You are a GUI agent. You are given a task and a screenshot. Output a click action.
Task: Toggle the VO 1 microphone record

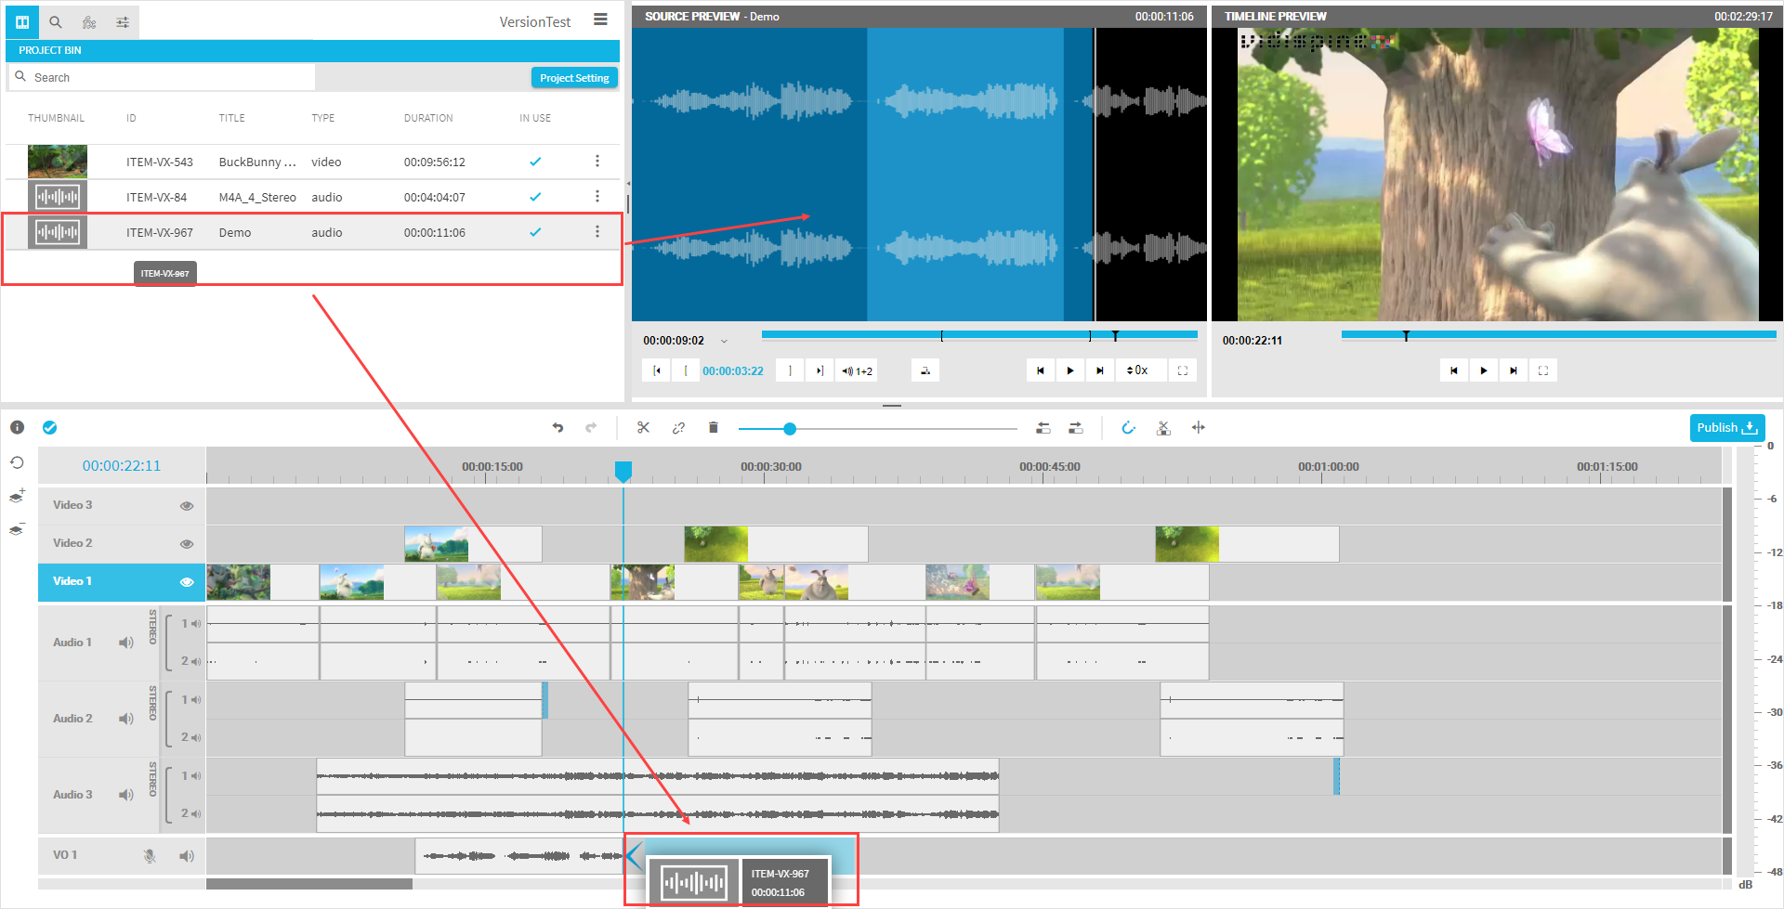(x=150, y=856)
